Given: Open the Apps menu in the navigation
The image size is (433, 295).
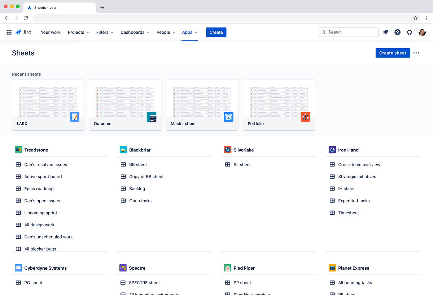Looking at the screenshot, I should (189, 32).
